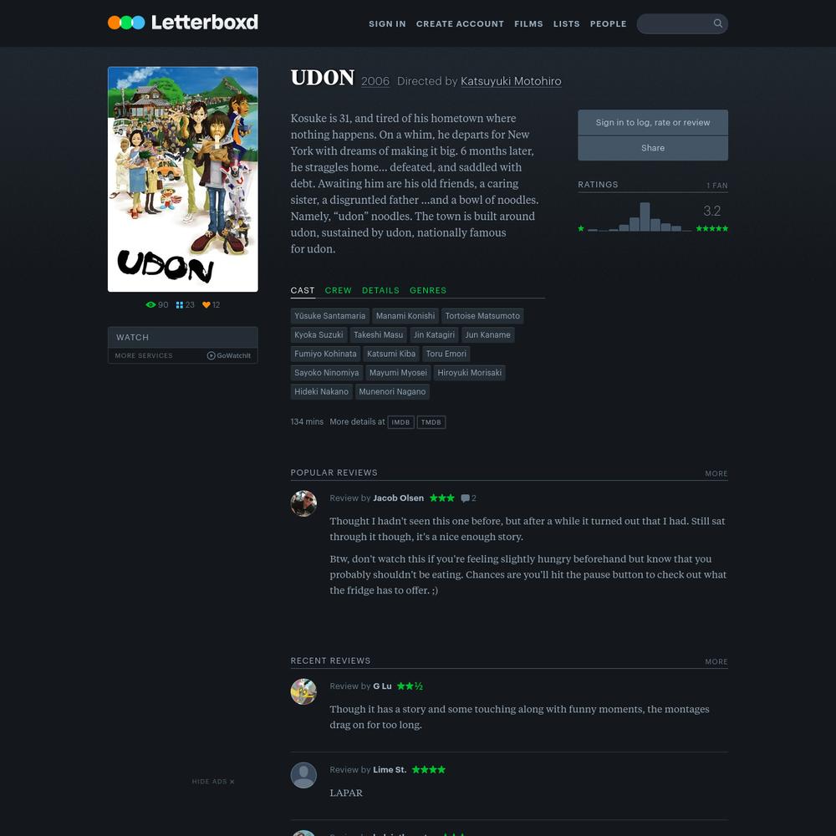Click the blue lists grid icon
The height and width of the screenshot is (836, 836).
[x=180, y=305]
